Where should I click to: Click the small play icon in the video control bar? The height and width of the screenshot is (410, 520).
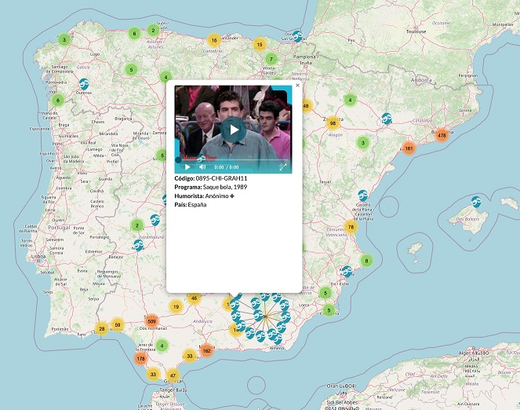click(187, 167)
